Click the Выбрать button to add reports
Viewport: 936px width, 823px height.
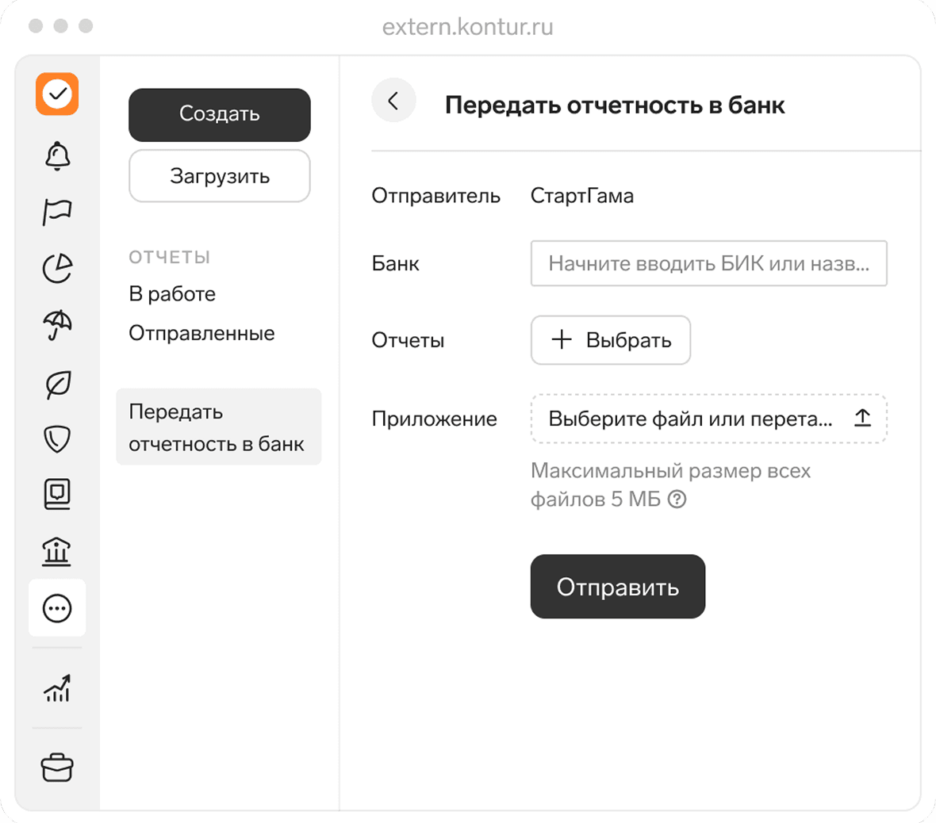click(611, 340)
